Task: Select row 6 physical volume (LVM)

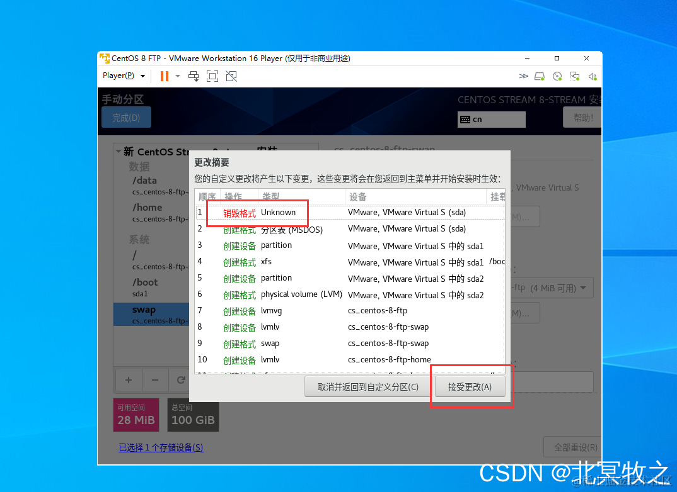Action: coord(350,294)
